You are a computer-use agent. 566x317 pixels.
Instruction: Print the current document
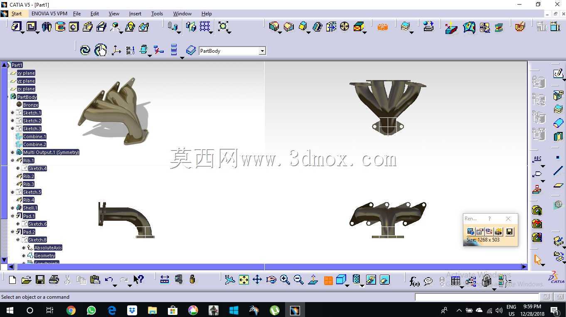coord(54,280)
